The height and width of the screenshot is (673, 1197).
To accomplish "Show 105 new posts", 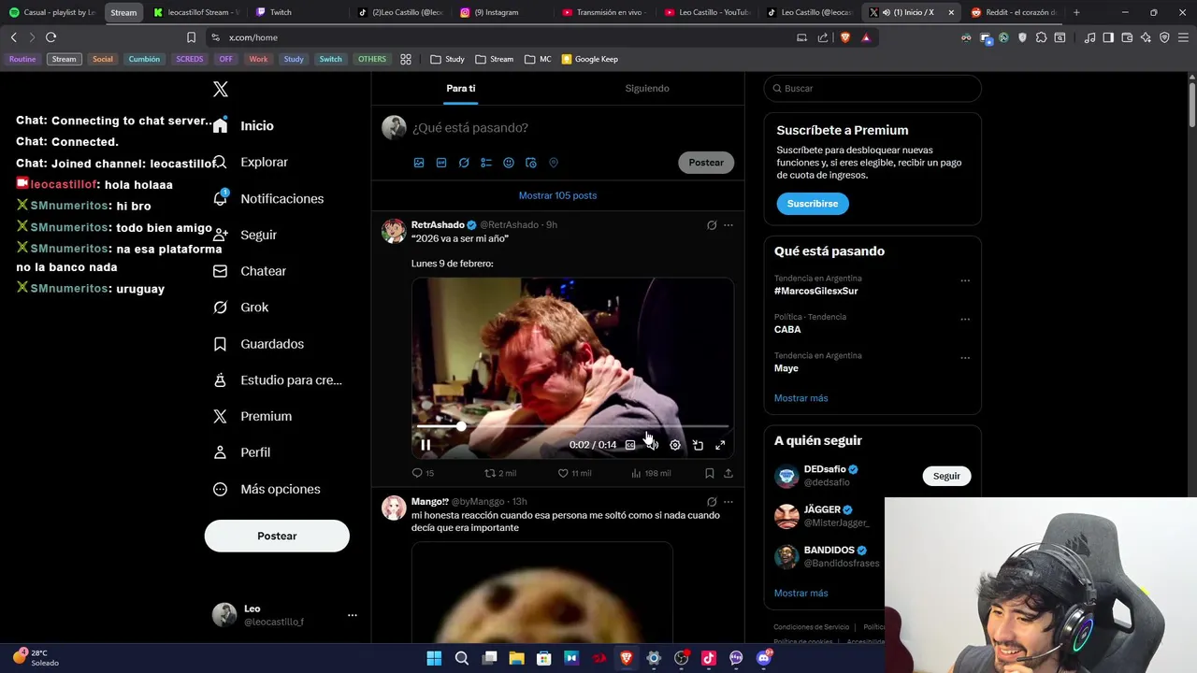I will click(x=557, y=195).
